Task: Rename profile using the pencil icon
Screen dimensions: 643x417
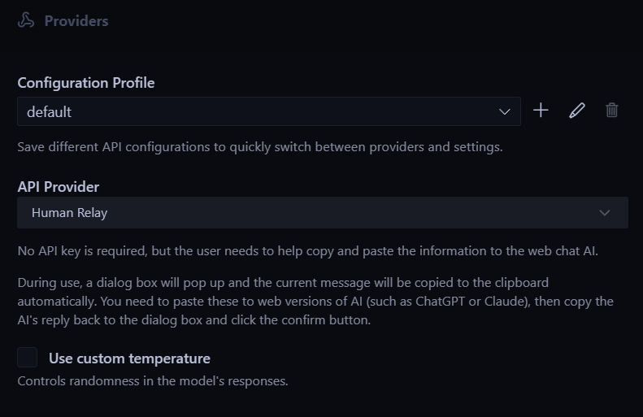Action: point(577,111)
